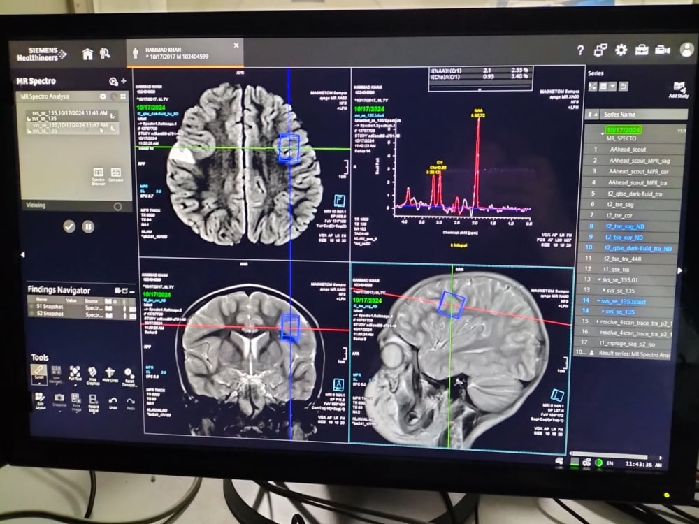Screen dimensions: 699x524
Task: Collapse the Series panel with the right-edge arrow
Action: pos(679,270)
